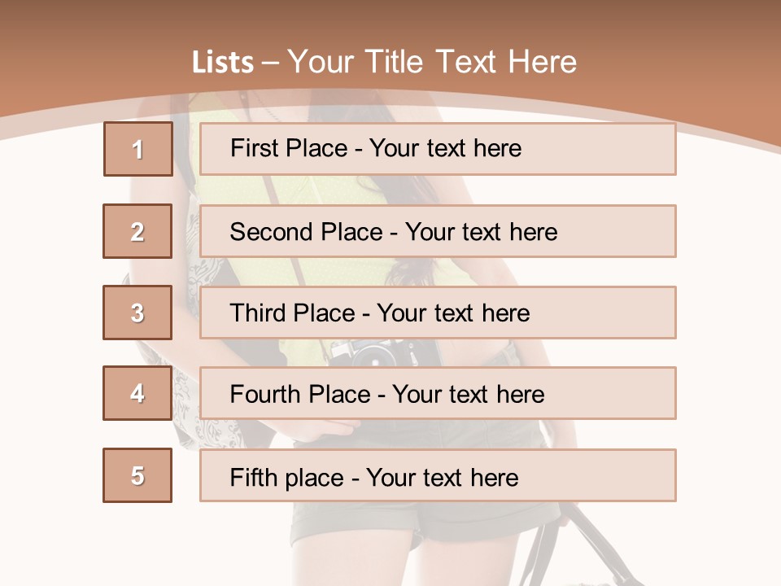The image size is (781, 586).
Task: Choose the number 4 box
Action: (137, 393)
